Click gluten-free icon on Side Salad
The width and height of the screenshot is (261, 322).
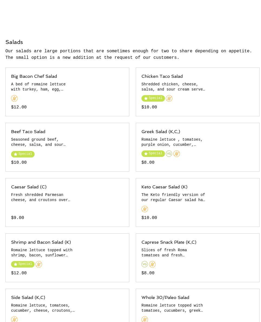point(14,319)
